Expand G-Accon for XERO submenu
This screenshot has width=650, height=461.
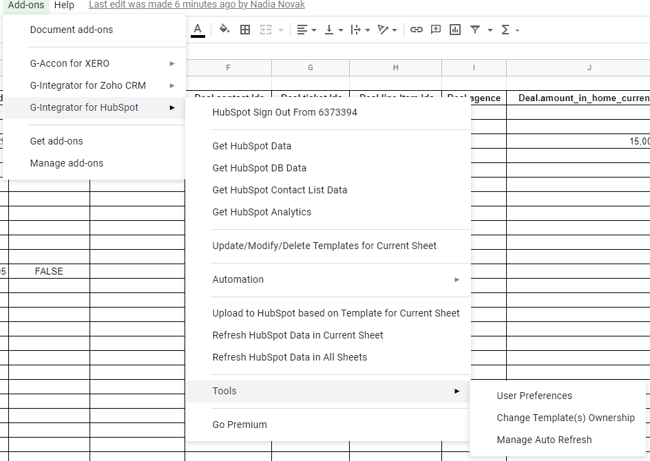click(94, 63)
